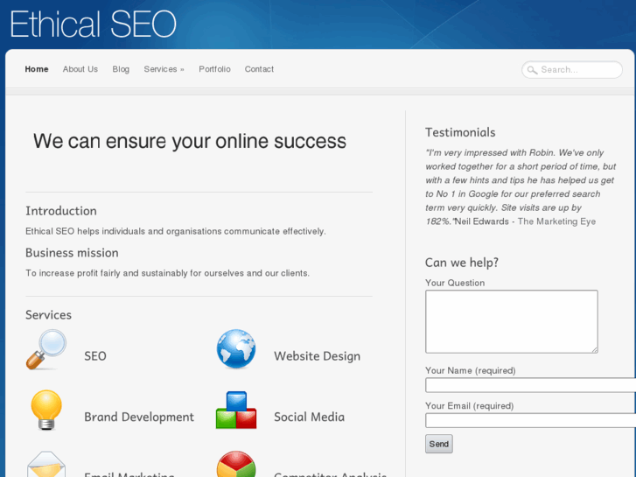The width and height of the screenshot is (636, 477).
Task: Click the 'Can we help?' heading
Action: (x=462, y=263)
